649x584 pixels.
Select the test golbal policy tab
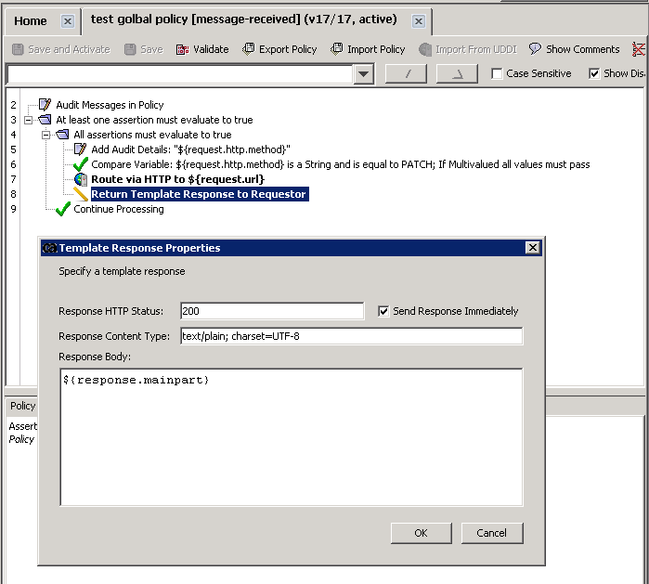(243, 19)
